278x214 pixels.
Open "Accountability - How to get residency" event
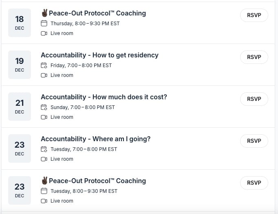pyautogui.click(x=99, y=55)
